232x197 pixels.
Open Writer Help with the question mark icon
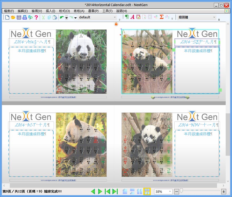click(x=36, y=17)
